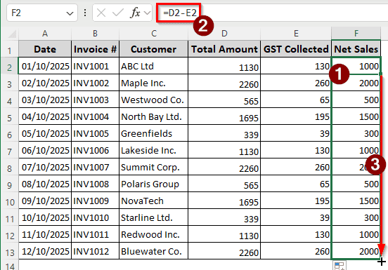The width and height of the screenshot is (388, 270).
Task: Select cell INV1006
Action: [96, 150]
